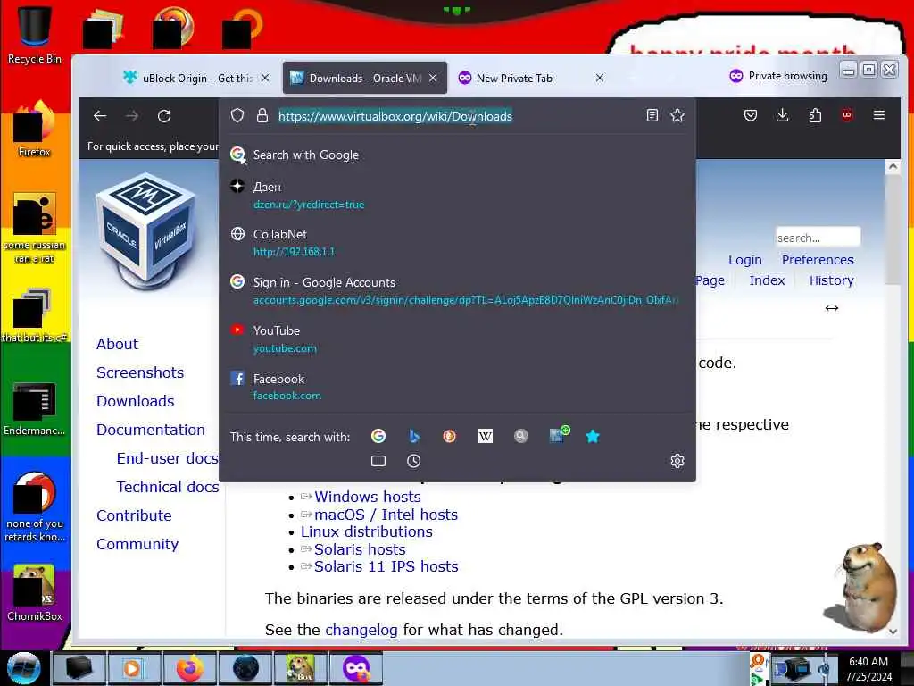Viewport: 914px width, 686px height.
Task: Toggle reader view icon in address bar
Action: point(652,115)
